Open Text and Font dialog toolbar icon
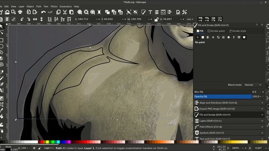Screen dimensions: 269x151 pyautogui.click(x=150, y=12)
